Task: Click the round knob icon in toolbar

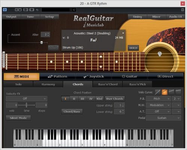Action: (x=37, y=10)
